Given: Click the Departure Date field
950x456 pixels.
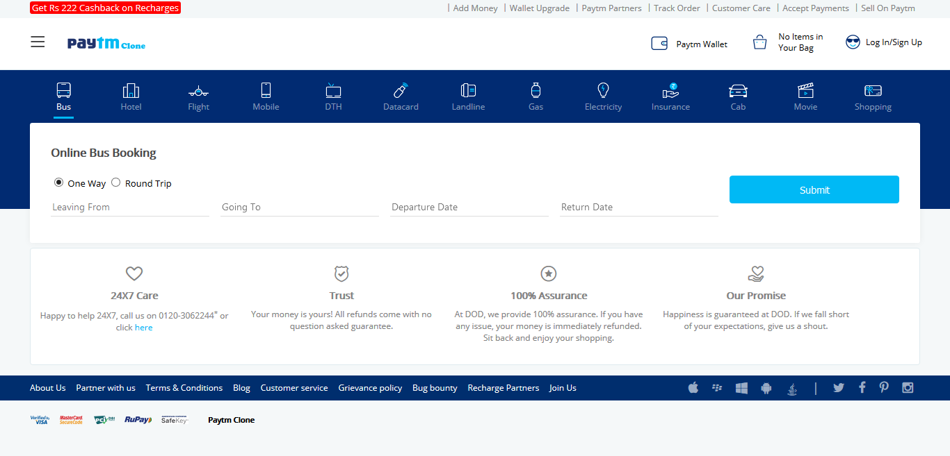Looking at the screenshot, I should point(469,207).
